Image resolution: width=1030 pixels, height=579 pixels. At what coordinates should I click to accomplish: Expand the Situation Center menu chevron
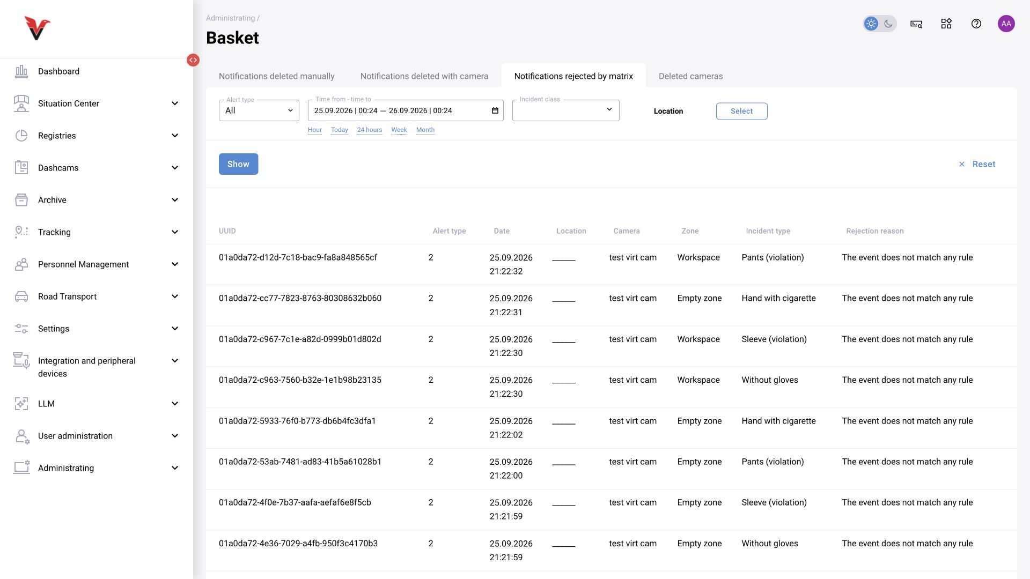coord(175,103)
